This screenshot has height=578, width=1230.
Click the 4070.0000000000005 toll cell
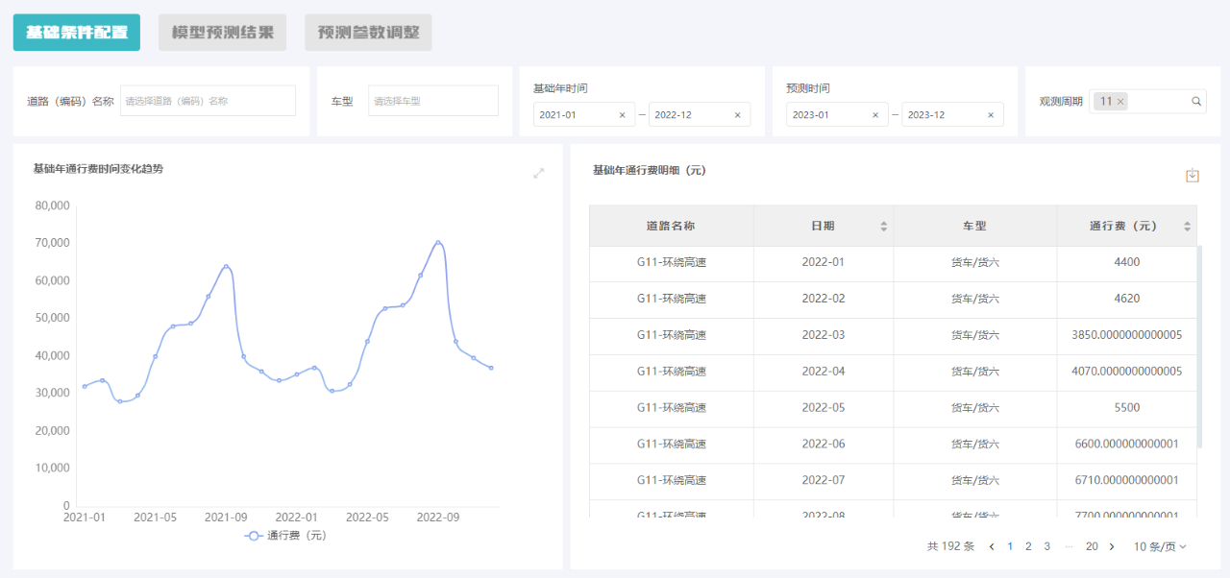[1127, 372]
